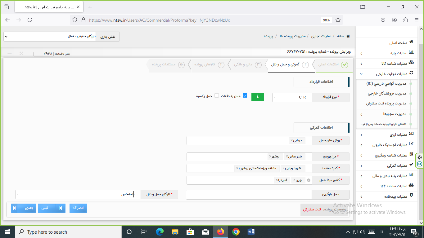This screenshot has height=238, width=424.
Task: Clear all origin country selections icon
Action: coord(309,180)
